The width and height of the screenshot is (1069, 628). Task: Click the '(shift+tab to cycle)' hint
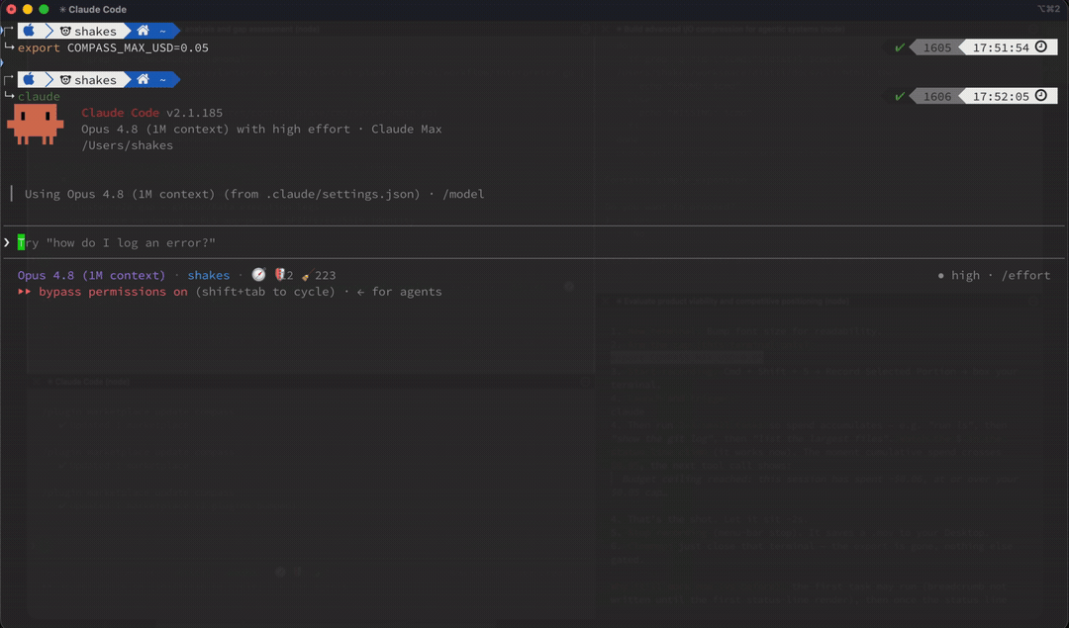pos(265,292)
